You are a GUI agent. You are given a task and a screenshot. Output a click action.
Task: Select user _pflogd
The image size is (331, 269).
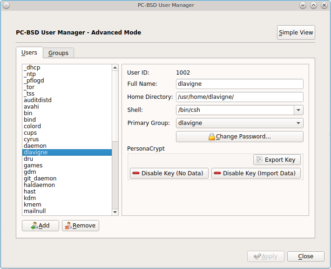click(67, 81)
